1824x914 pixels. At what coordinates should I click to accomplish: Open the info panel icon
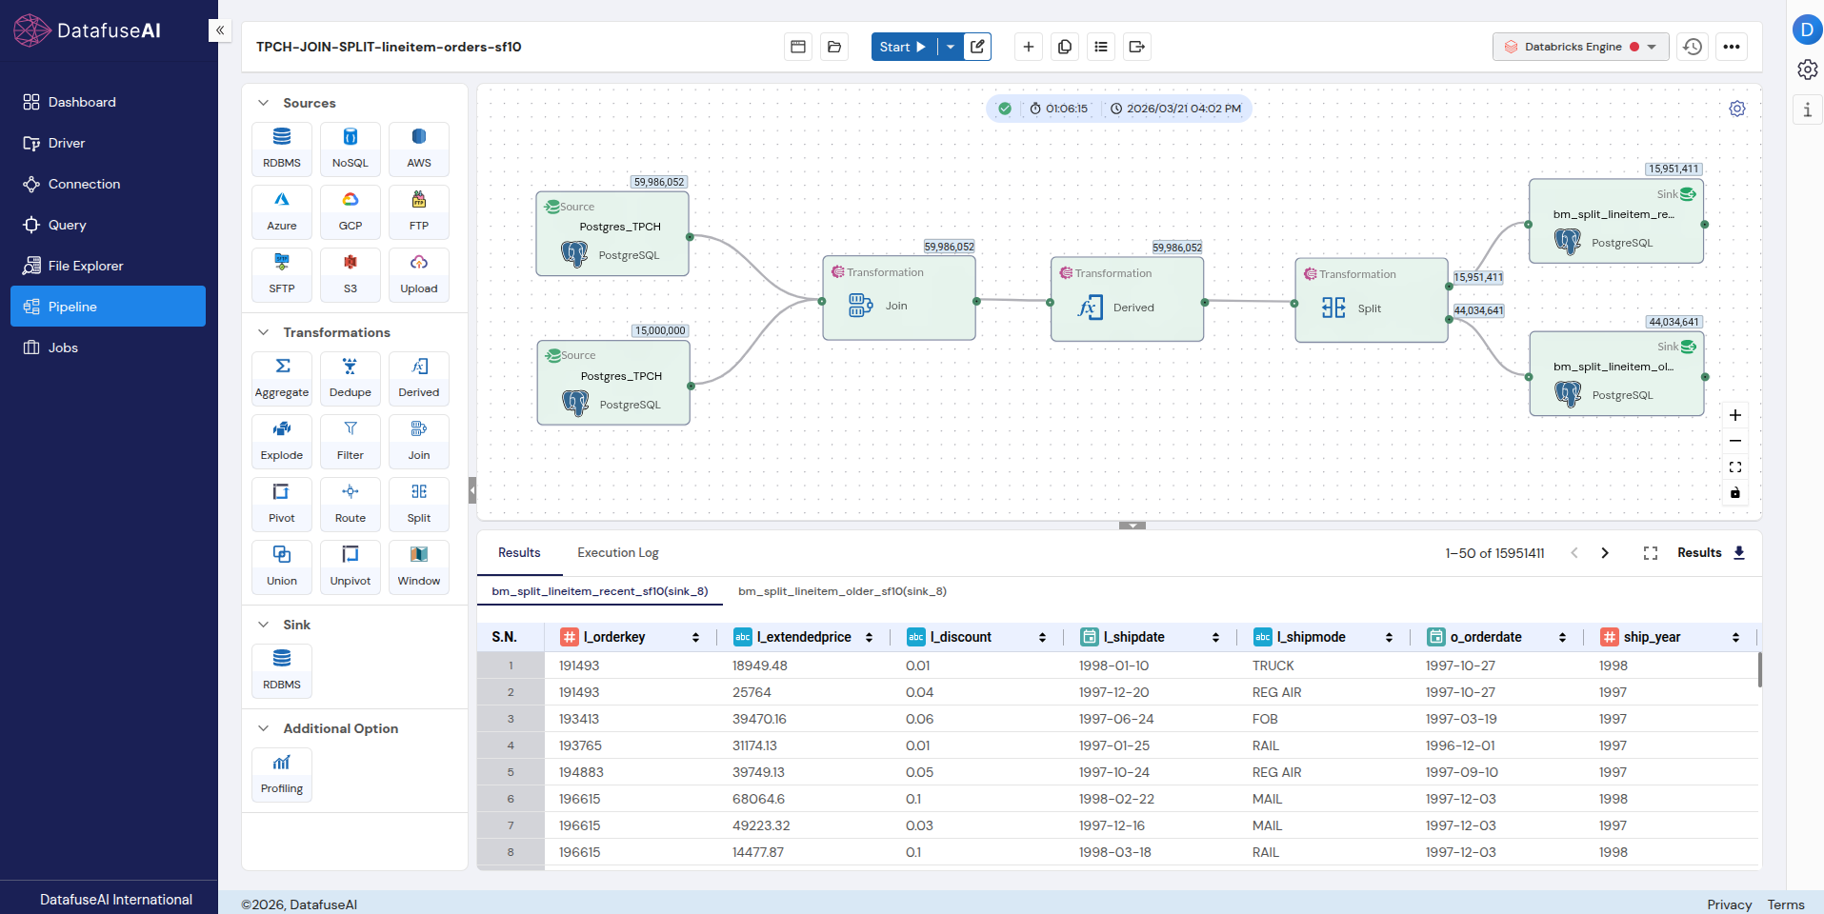(x=1807, y=109)
